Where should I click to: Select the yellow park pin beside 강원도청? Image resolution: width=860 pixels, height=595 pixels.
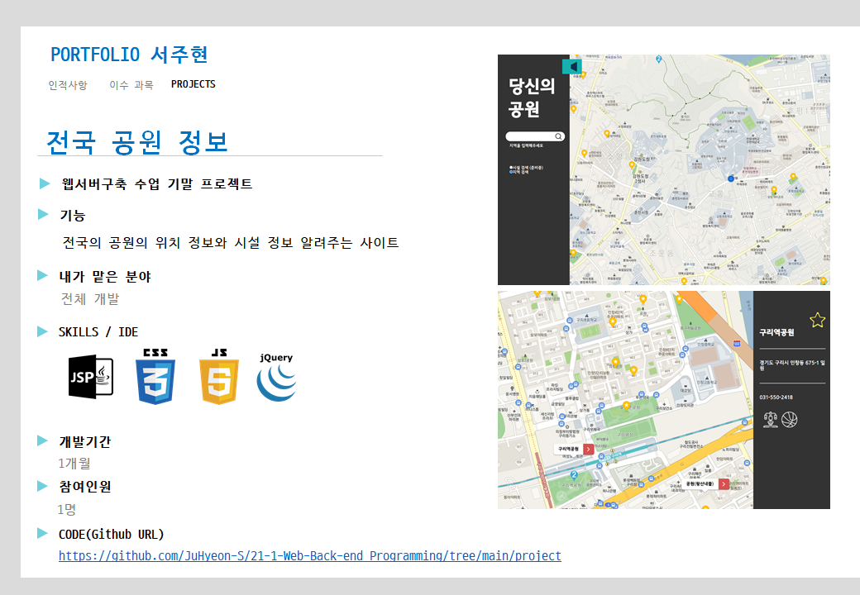tap(632, 165)
